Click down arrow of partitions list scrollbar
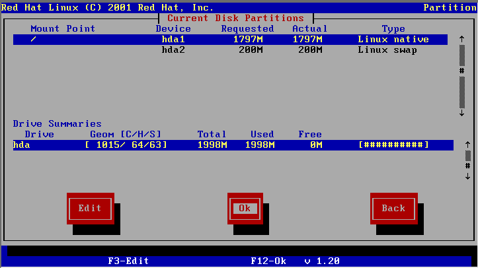This screenshot has width=478, height=268. coord(462,113)
